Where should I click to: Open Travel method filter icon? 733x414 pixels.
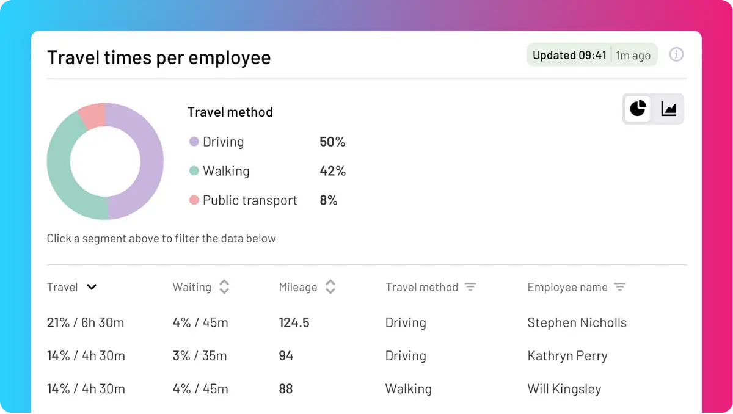point(470,287)
